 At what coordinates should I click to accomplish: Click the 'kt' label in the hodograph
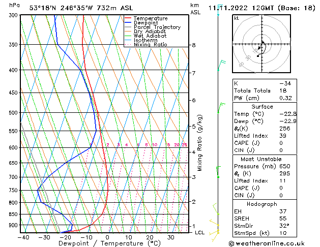pos(237,18)
